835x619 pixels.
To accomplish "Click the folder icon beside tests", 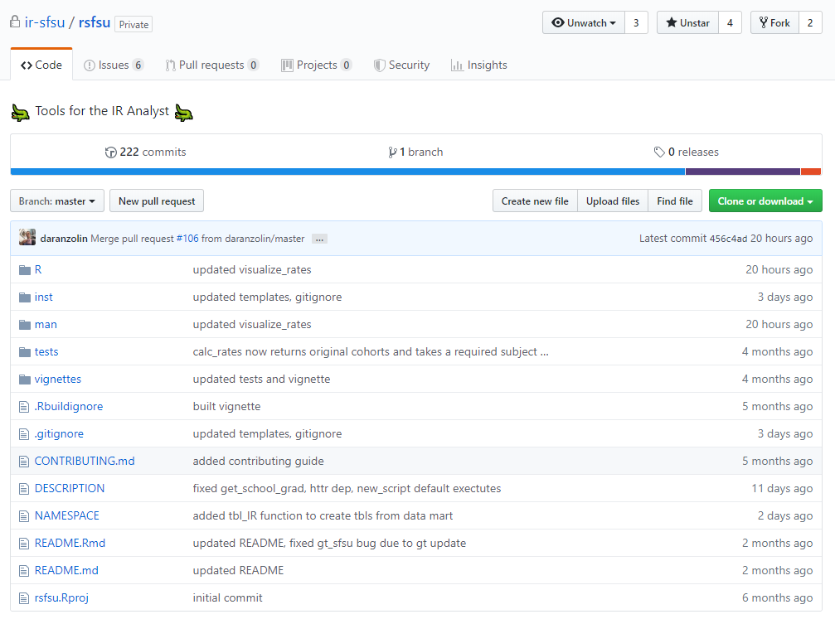I will (x=25, y=352).
